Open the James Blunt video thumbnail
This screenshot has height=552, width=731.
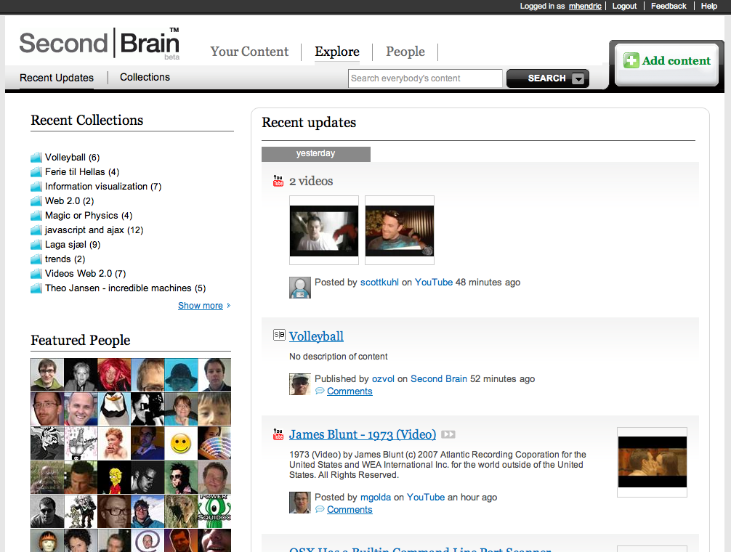click(653, 462)
